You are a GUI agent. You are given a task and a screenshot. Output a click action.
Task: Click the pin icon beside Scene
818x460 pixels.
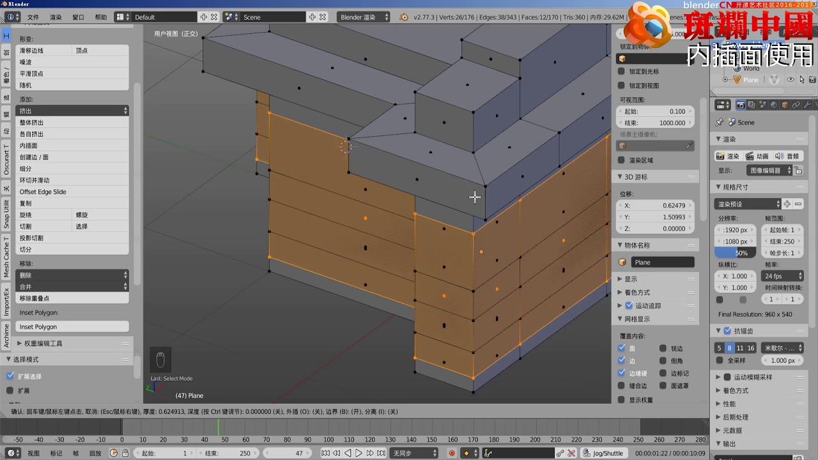pos(720,122)
